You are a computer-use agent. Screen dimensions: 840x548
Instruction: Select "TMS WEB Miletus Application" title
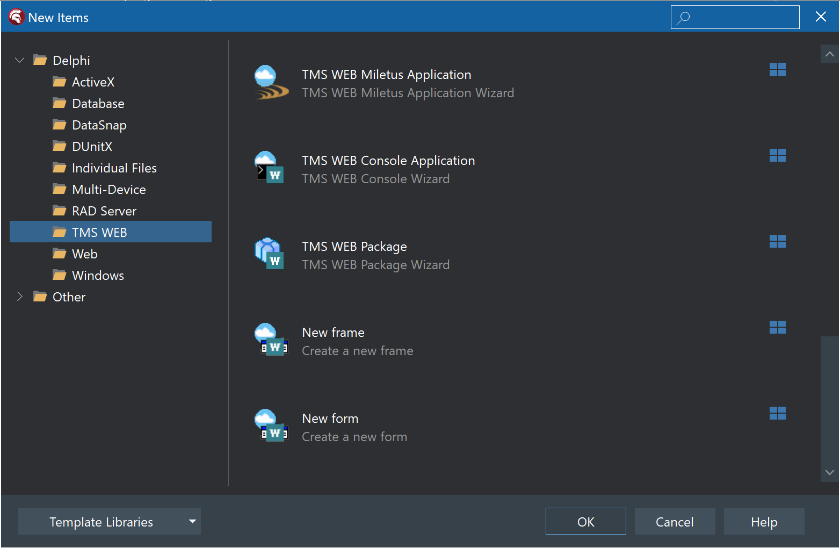pos(387,75)
